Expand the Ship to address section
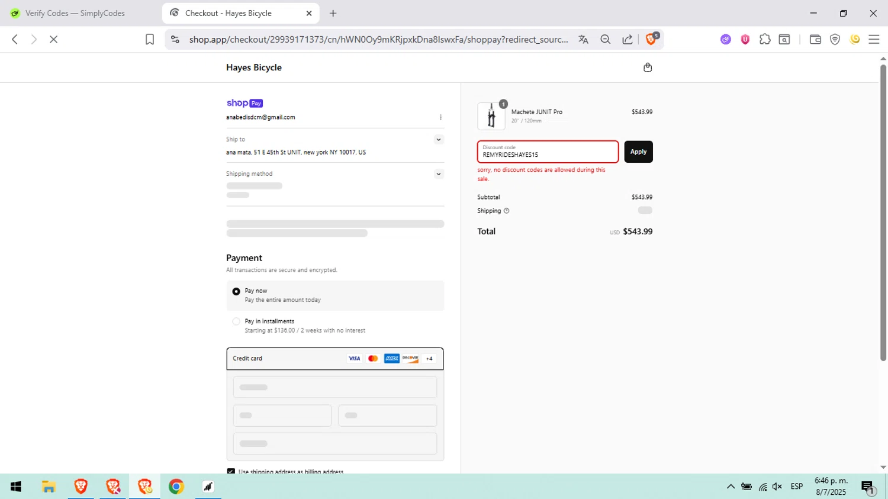This screenshot has width=888, height=499. [439, 140]
